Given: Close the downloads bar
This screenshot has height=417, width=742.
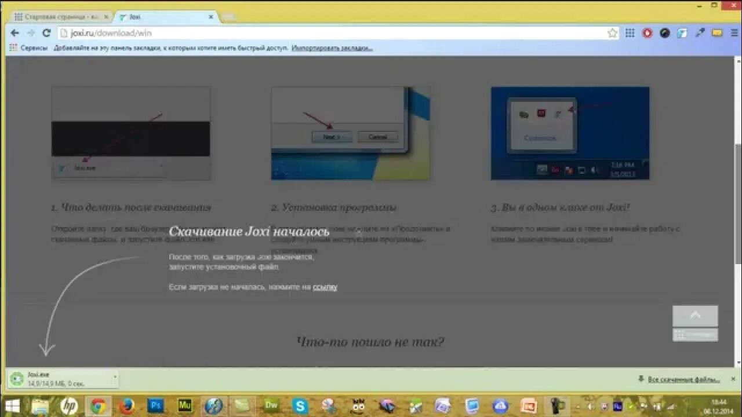Looking at the screenshot, I should 732,379.
